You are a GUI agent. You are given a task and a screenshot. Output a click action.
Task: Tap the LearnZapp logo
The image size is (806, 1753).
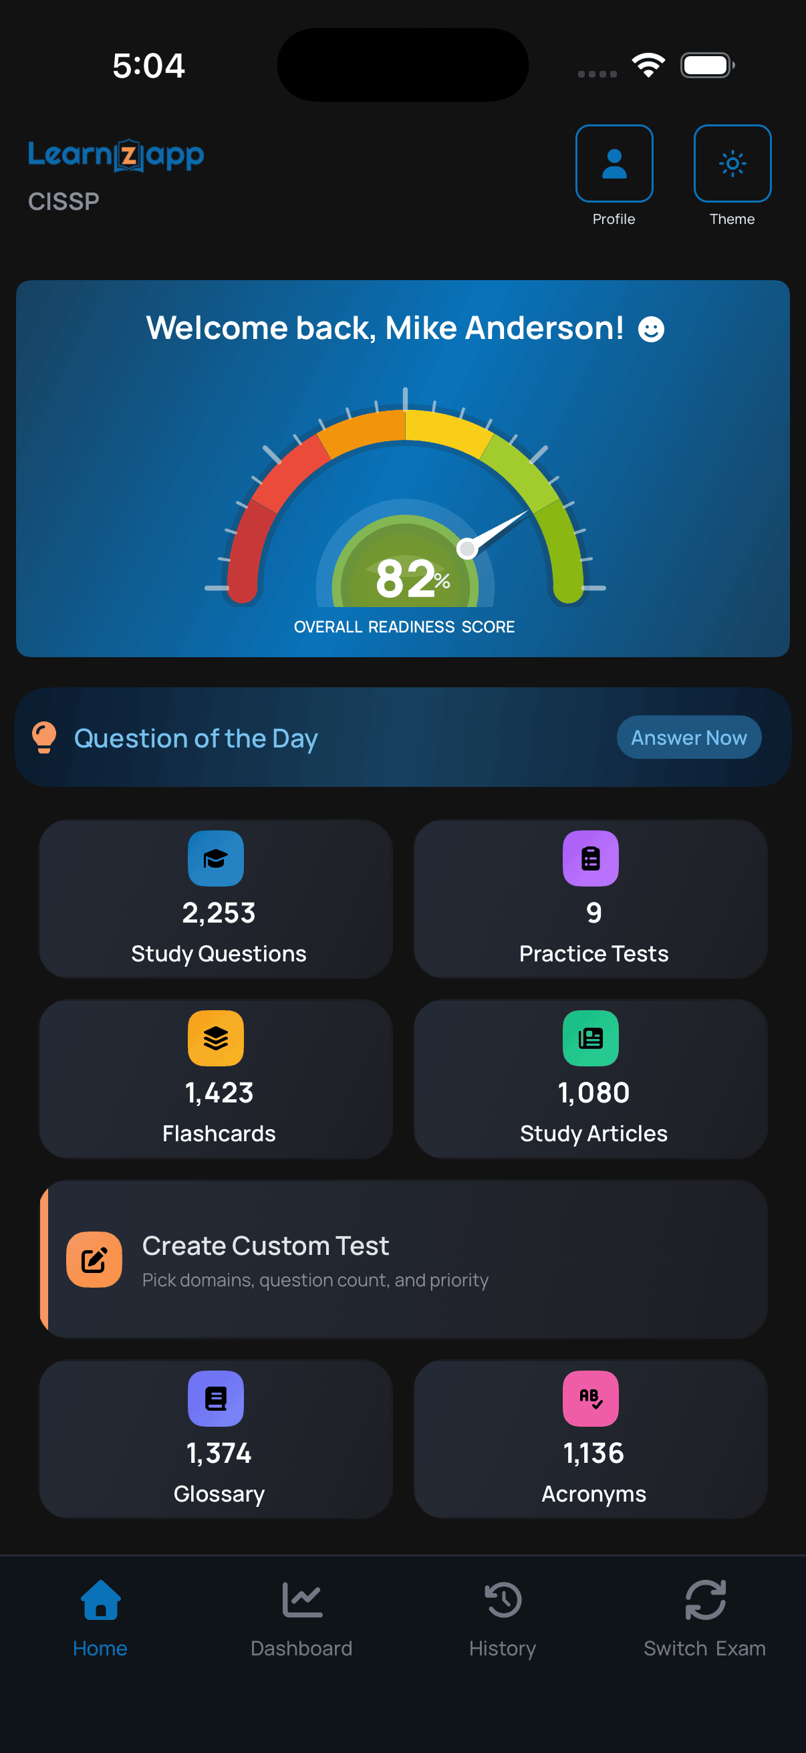(116, 155)
